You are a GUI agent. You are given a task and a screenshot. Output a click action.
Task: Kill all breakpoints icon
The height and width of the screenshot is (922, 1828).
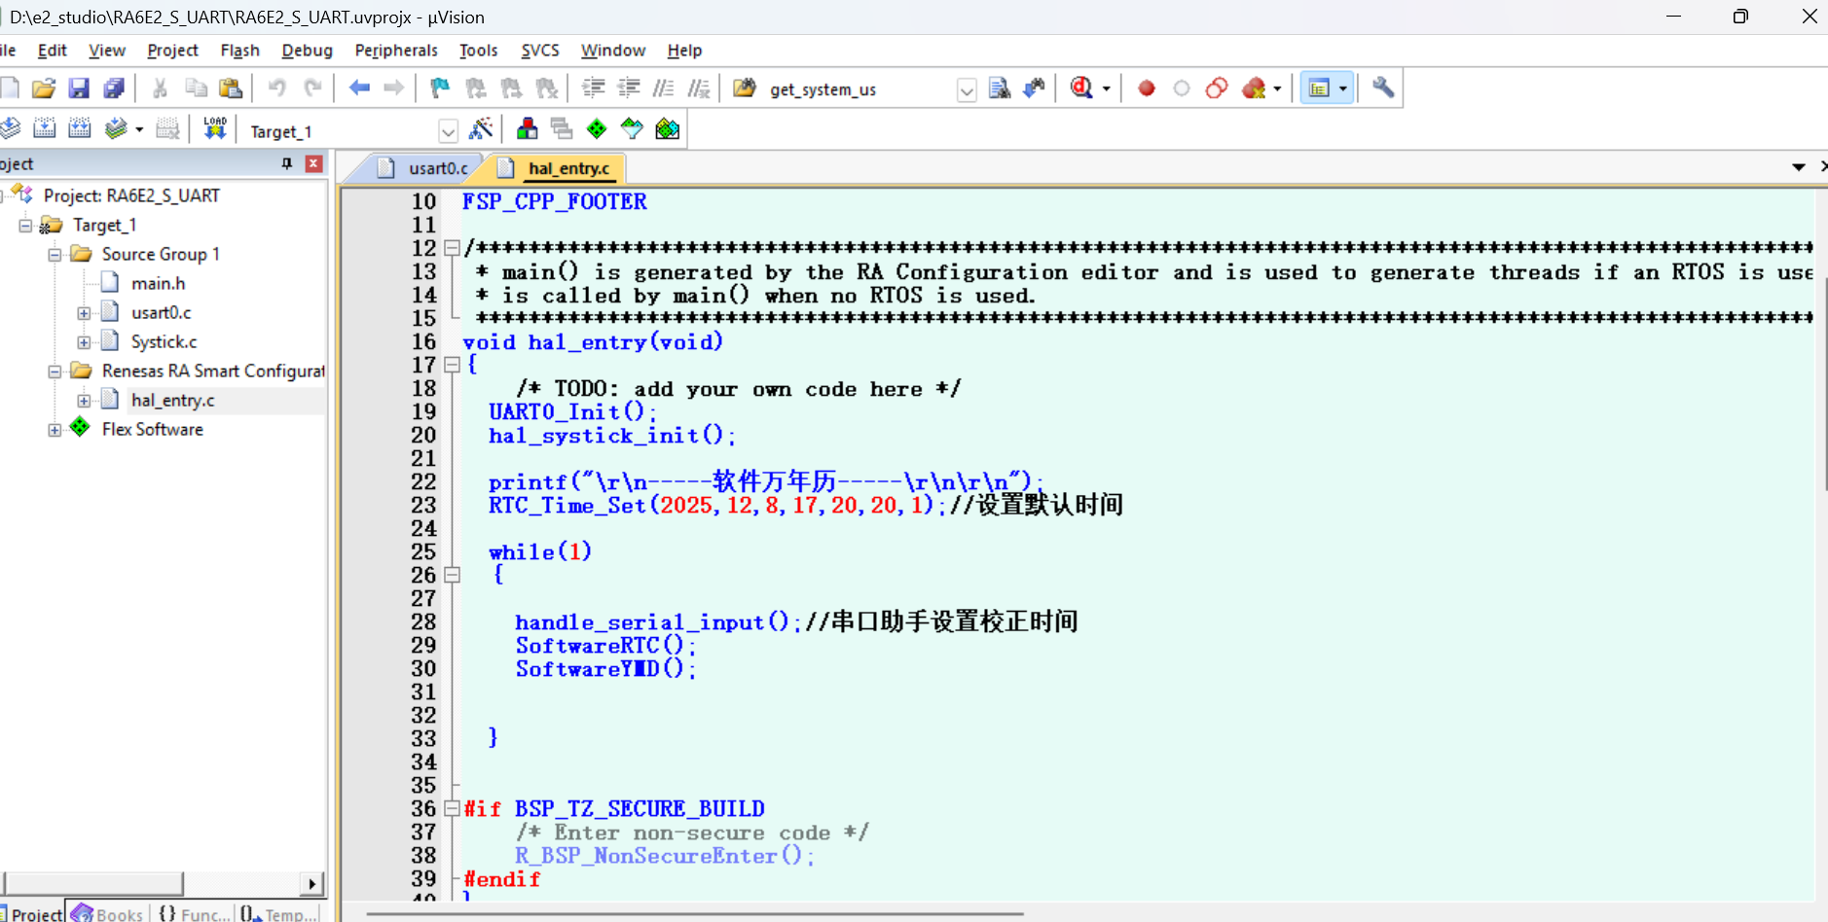click(1254, 89)
